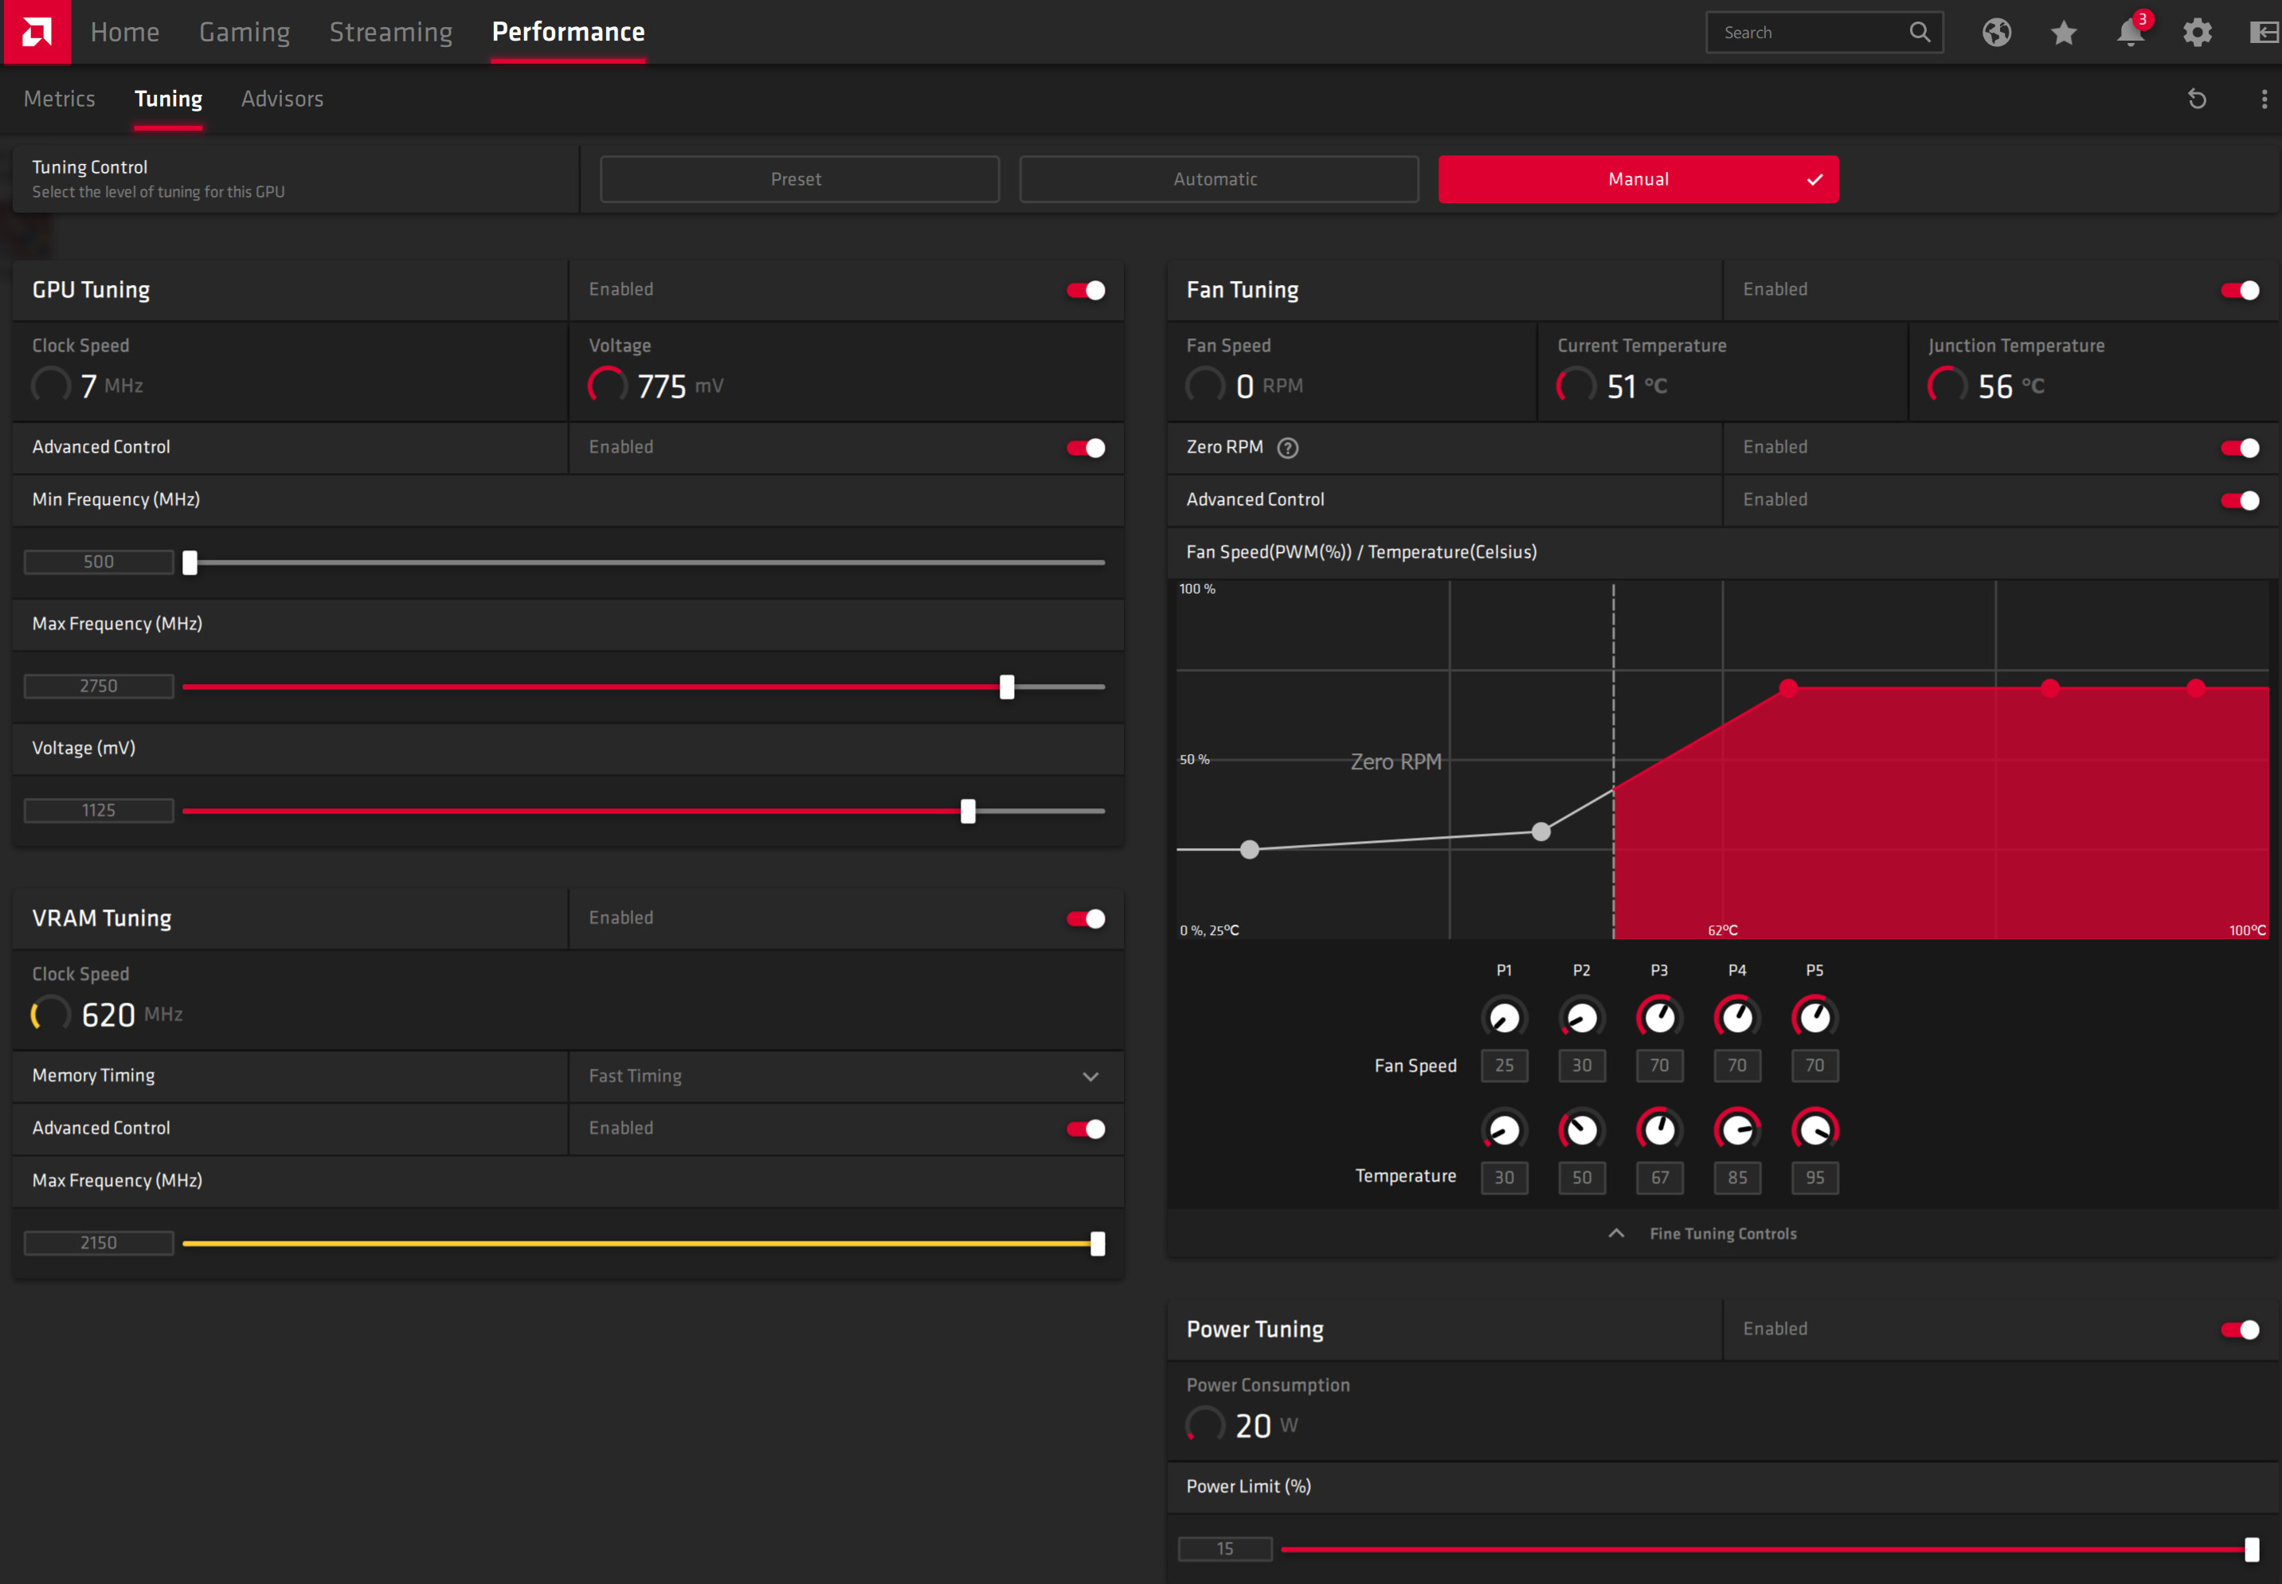Open the Memory Timing dropdown
This screenshot has width=2282, height=1584.
click(x=1090, y=1077)
